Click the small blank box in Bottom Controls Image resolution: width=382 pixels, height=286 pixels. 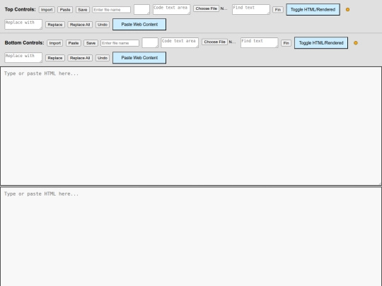coord(150,43)
